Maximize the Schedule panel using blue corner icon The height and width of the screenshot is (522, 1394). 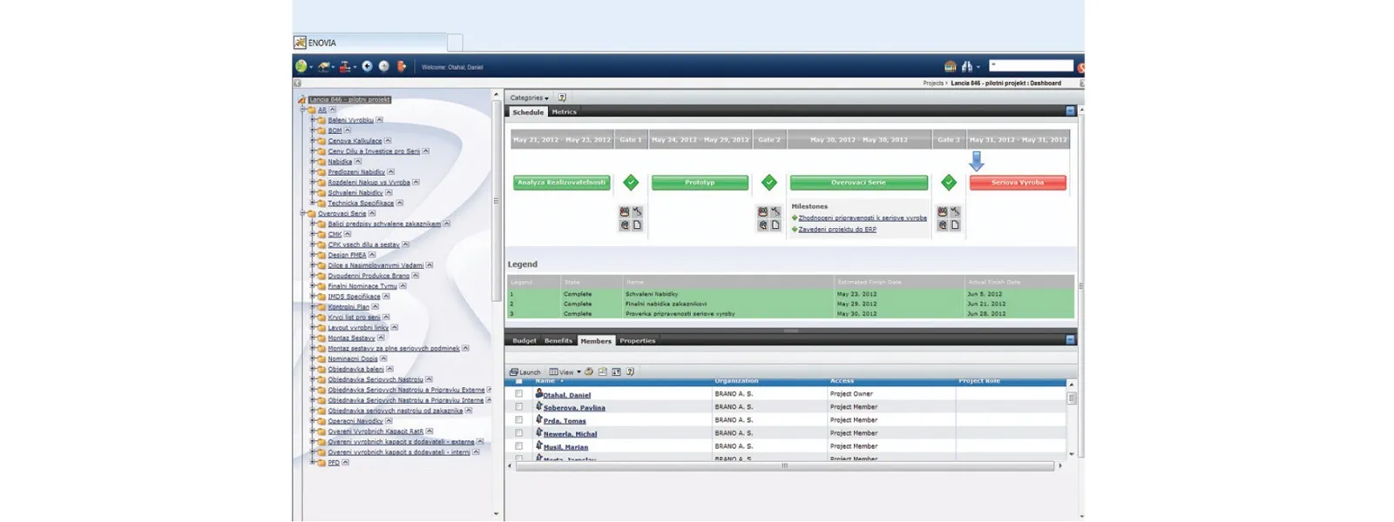tap(1070, 111)
